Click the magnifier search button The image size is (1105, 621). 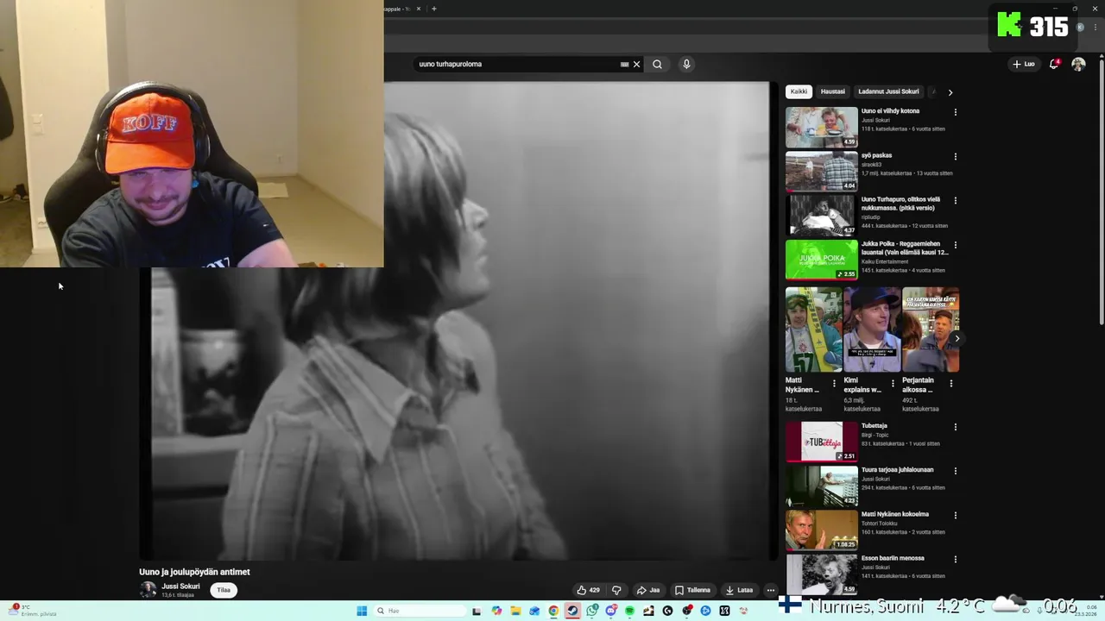click(657, 64)
